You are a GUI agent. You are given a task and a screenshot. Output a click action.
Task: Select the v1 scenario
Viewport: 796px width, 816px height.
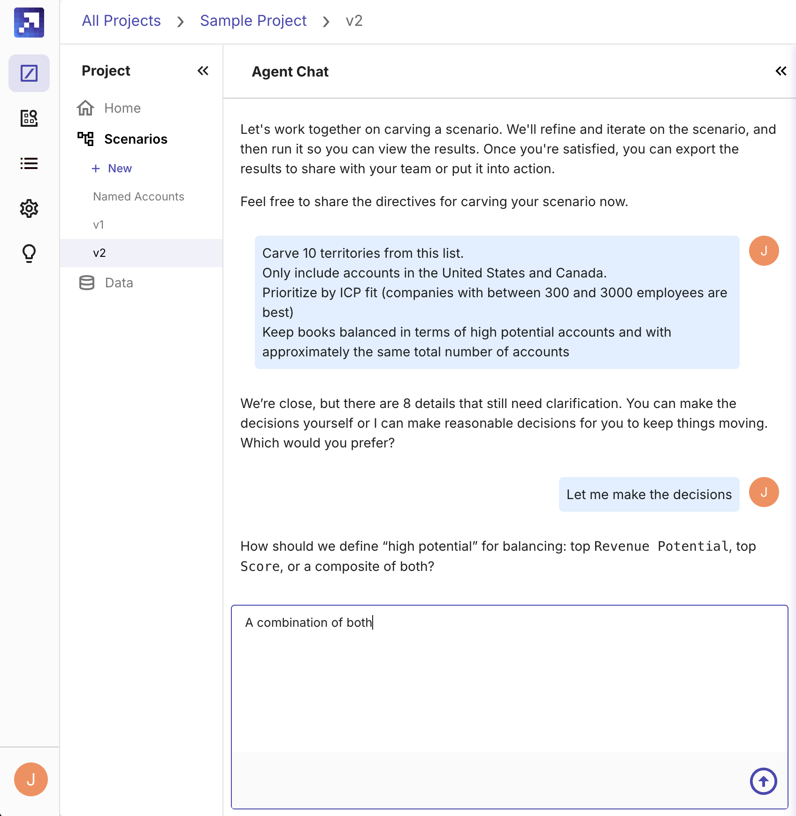(x=99, y=224)
